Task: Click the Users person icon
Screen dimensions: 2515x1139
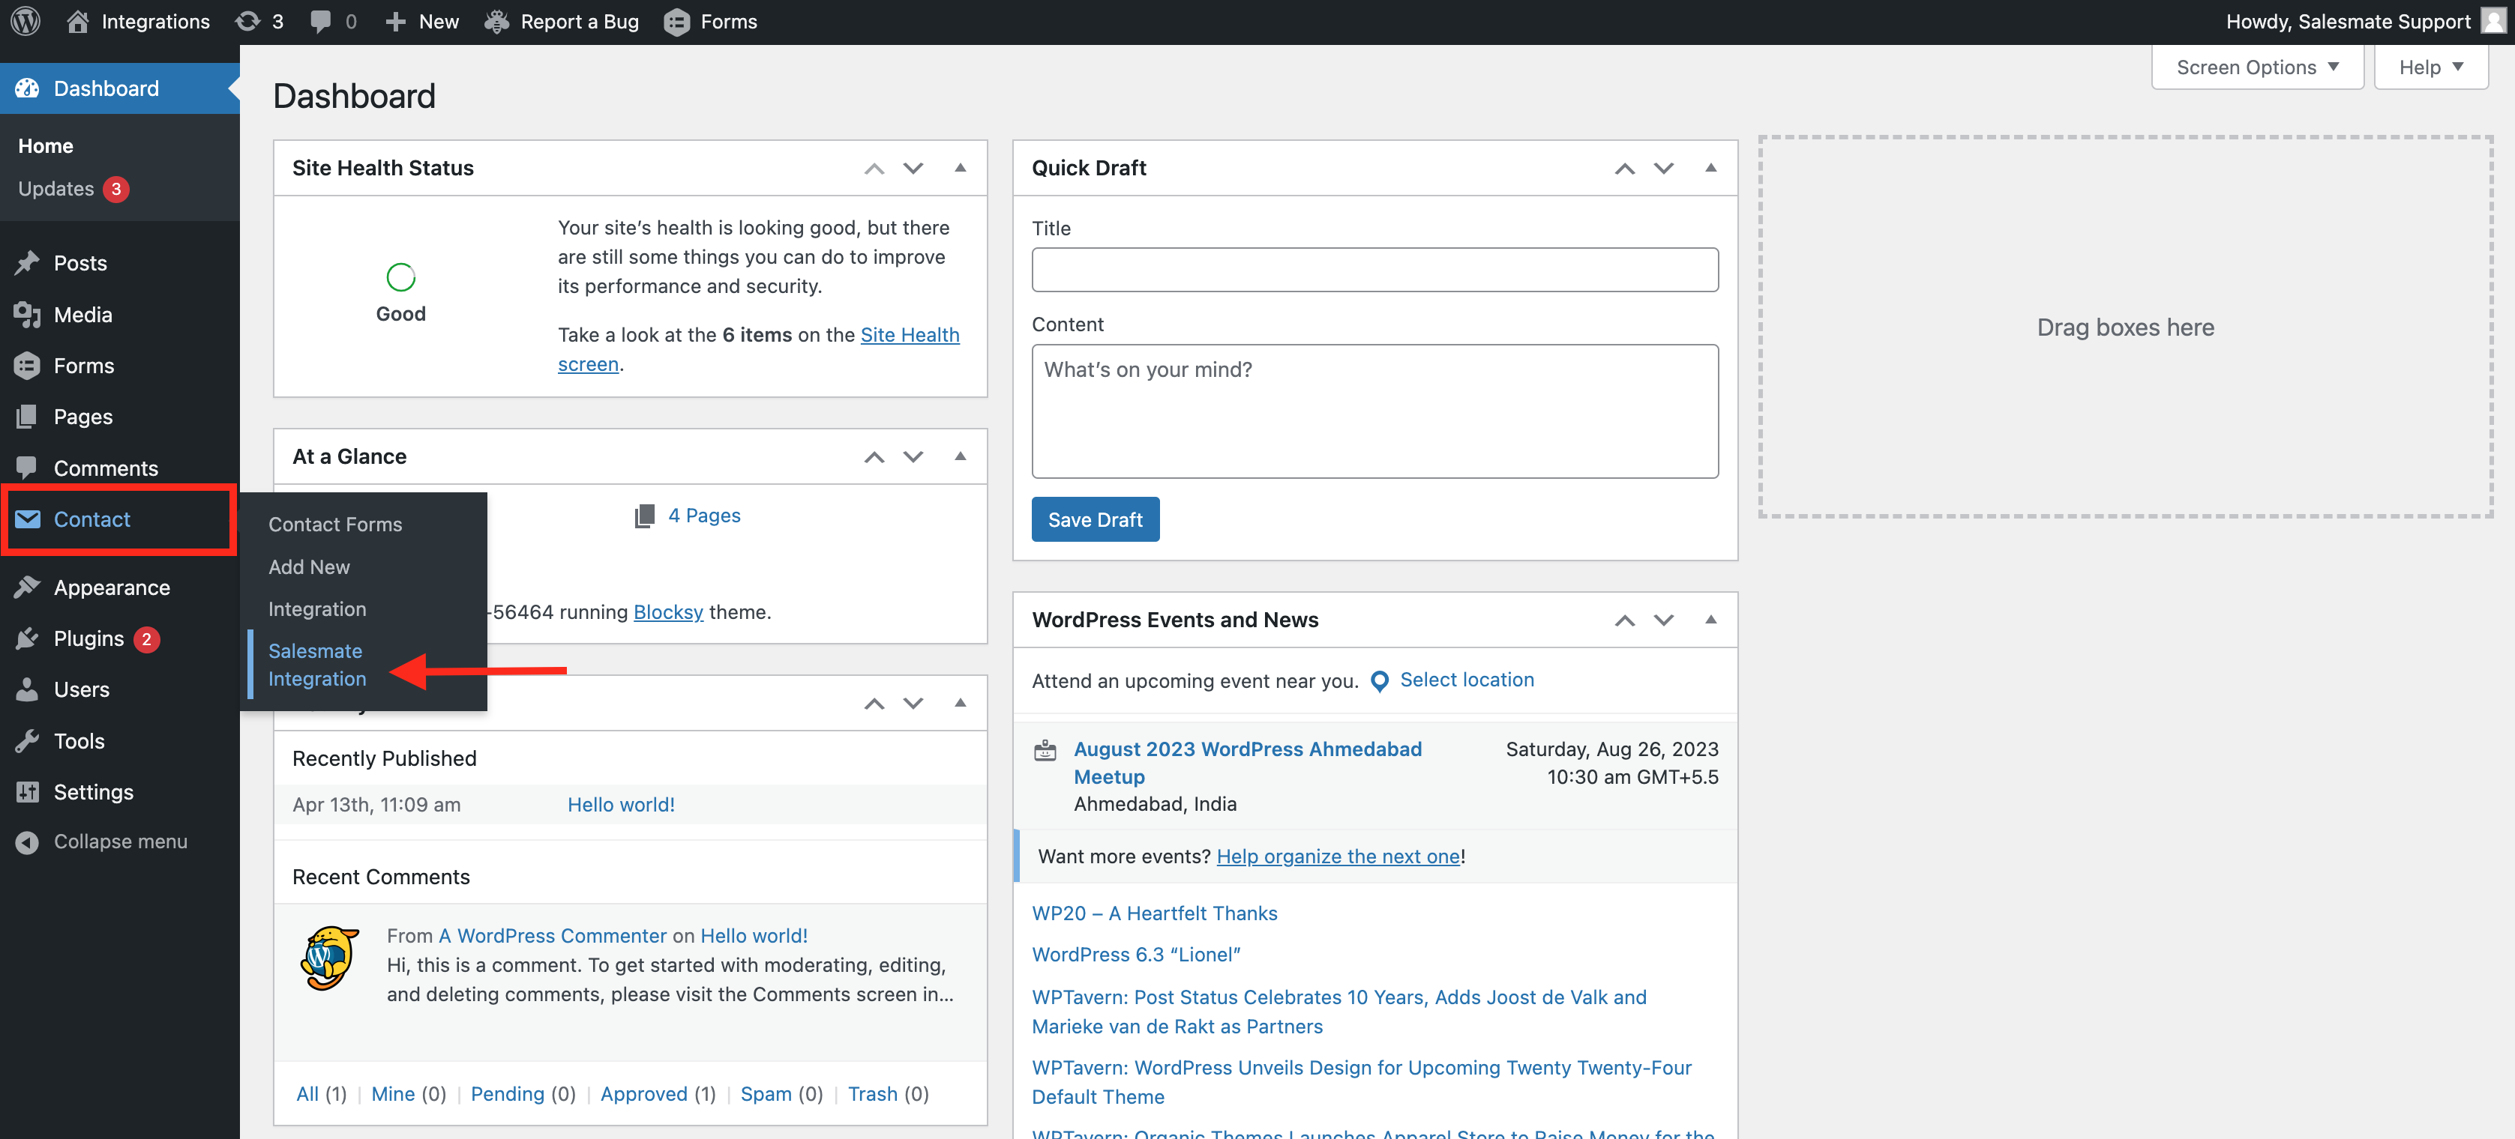Action: pos(27,689)
